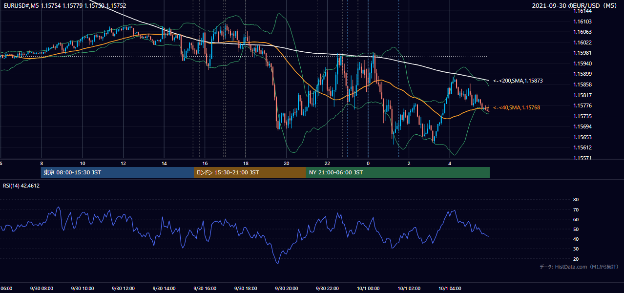Click bottom time label 10/1 04:00
Viewport: 624px width, 293px height.
pos(450,289)
